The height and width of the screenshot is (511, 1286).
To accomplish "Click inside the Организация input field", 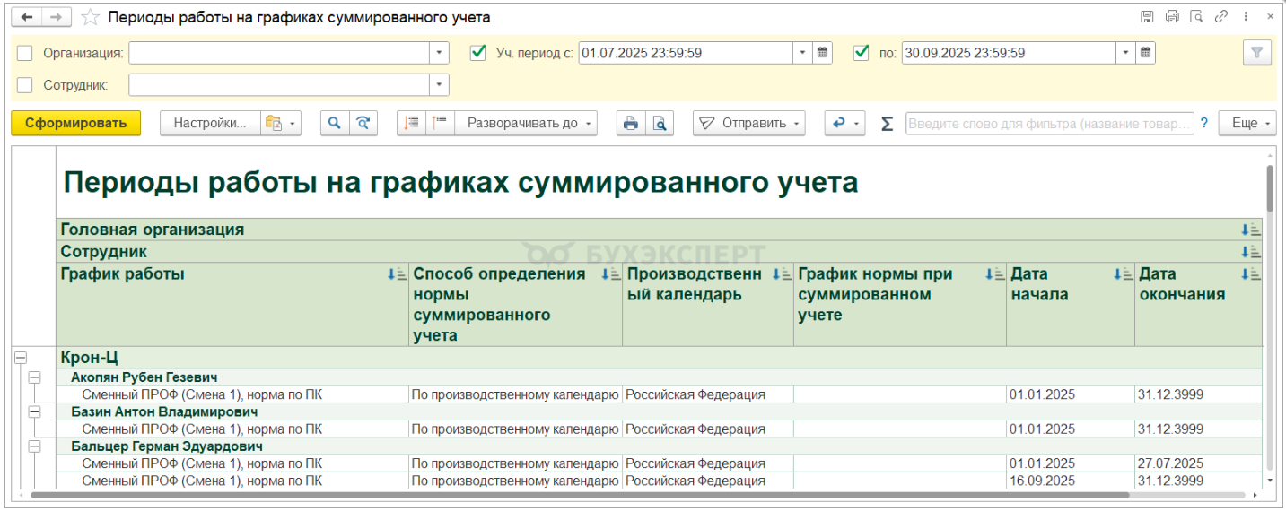I will click(x=279, y=53).
